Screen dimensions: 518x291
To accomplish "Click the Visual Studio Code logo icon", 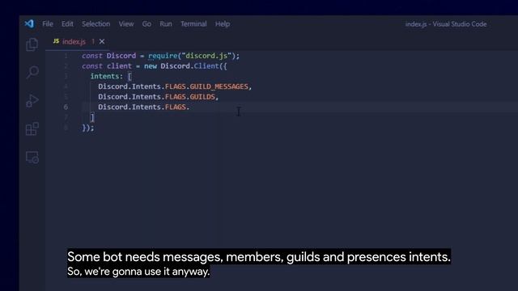I will (29, 23).
